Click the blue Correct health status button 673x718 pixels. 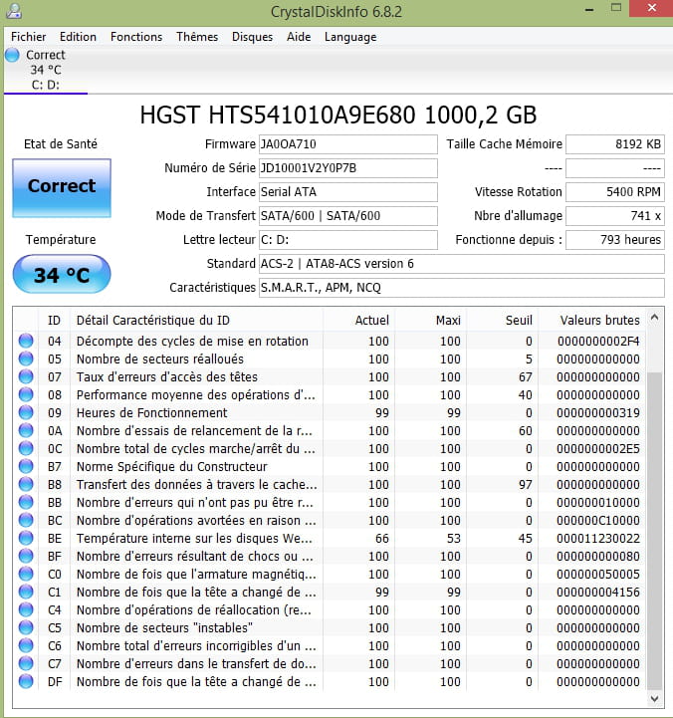pyautogui.click(x=62, y=188)
